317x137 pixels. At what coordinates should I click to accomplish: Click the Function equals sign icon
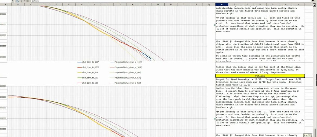click(x=27, y=1)
